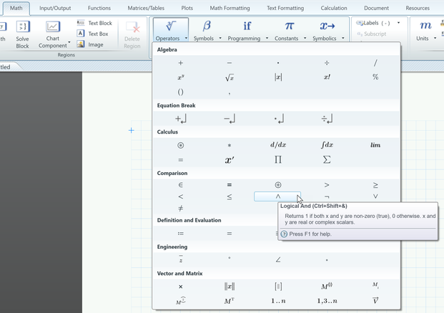Open the Matrices/Tables tab
444x313 pixels.
[x=146, y=9]
